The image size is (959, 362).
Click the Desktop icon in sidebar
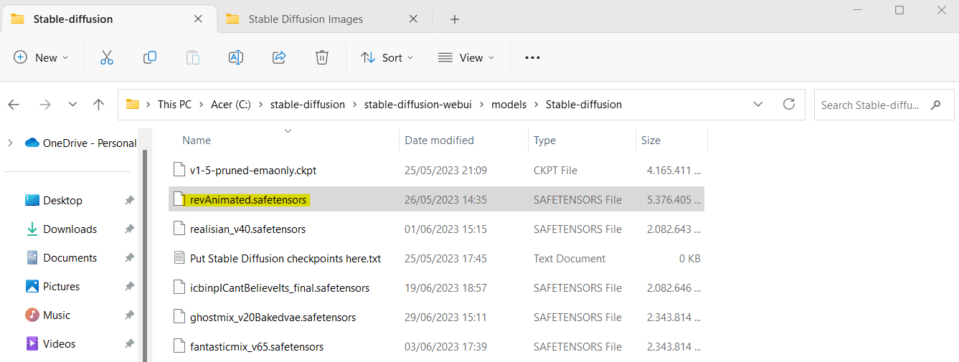click(32, 201)
